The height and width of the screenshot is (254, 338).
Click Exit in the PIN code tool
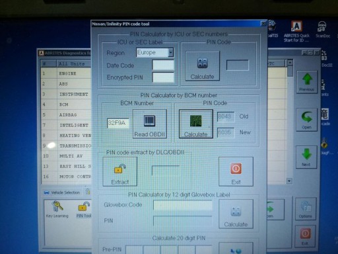pos(236,171)
